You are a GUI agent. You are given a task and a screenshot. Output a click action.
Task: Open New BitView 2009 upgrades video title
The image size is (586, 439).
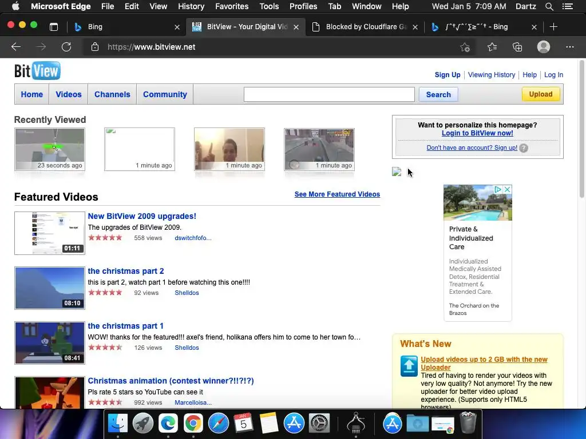[142, 216]
